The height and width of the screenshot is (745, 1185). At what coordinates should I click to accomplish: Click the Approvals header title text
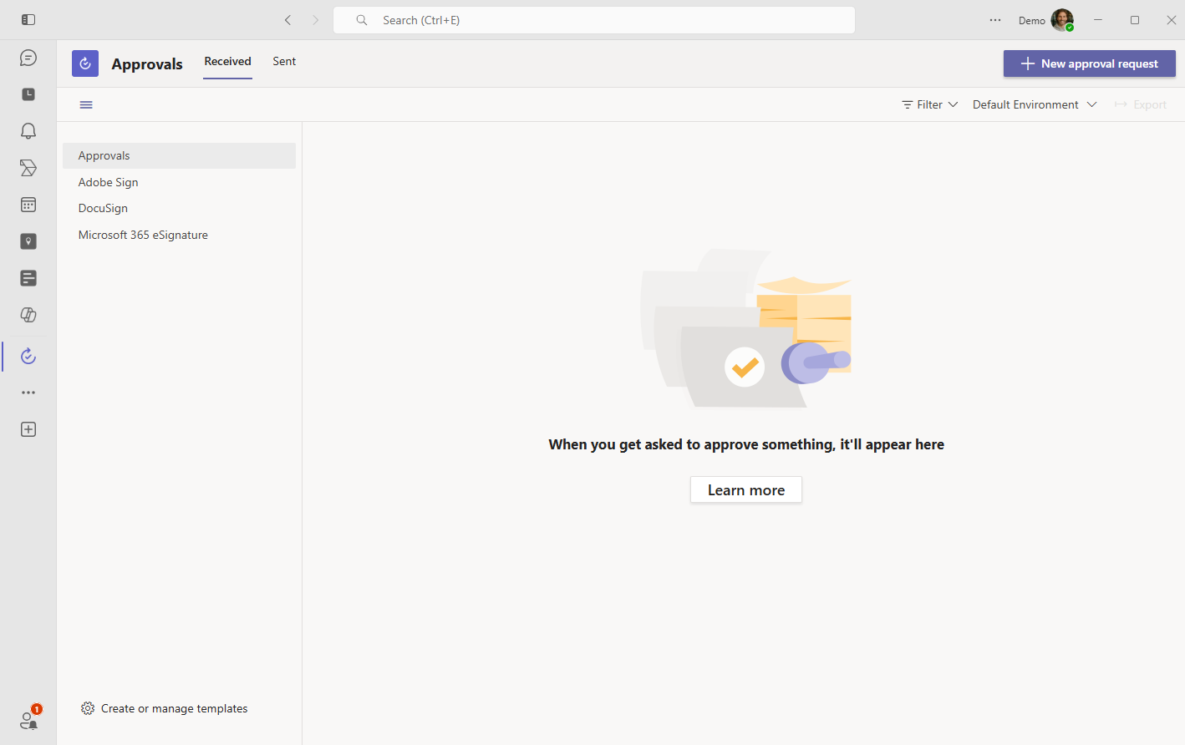pos(147,64)
